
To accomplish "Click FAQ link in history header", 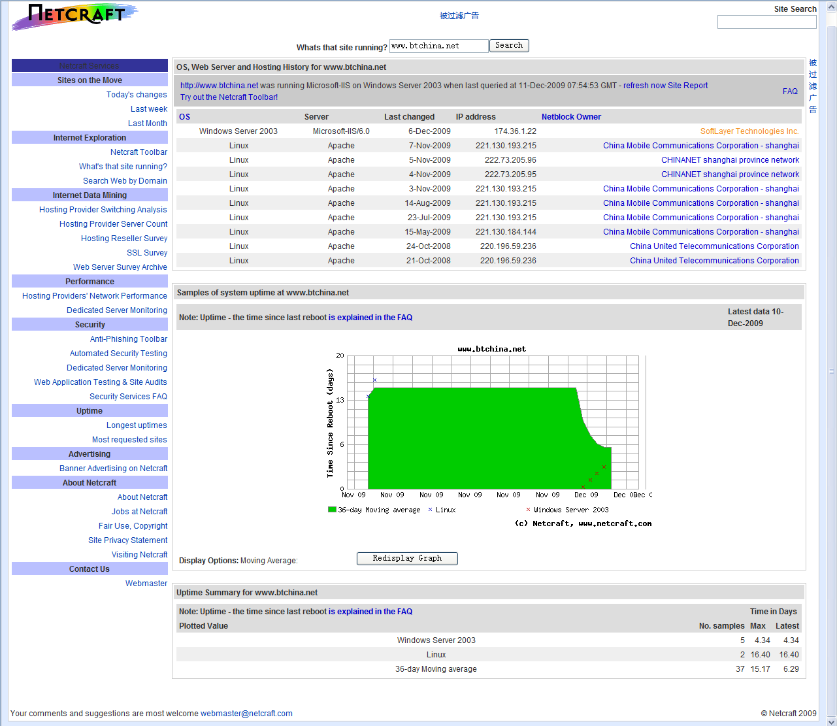I will click(x=790, y=91).
